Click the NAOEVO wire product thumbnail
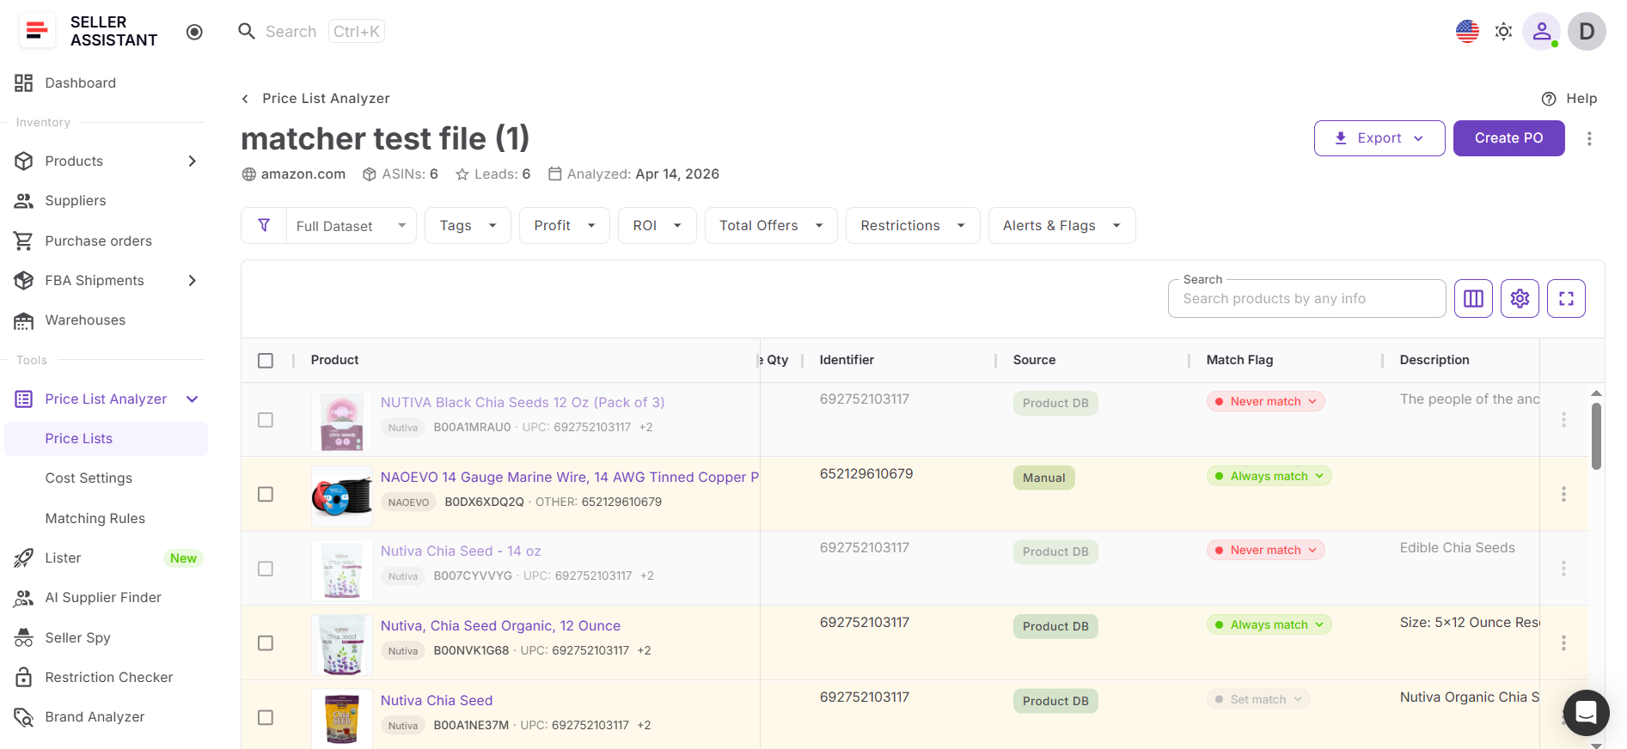1627x749 pixels. [x=342, y=496]
